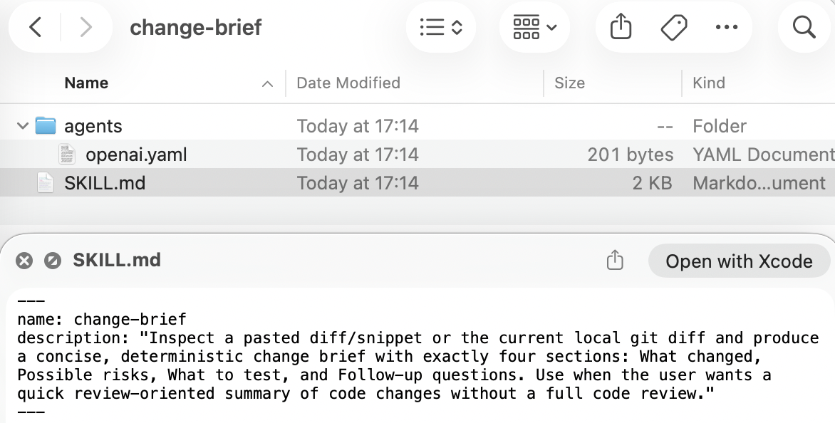Click the Edit Tags icon
Image resolution: width=835 pixels, height=423 pixels.
673,28
